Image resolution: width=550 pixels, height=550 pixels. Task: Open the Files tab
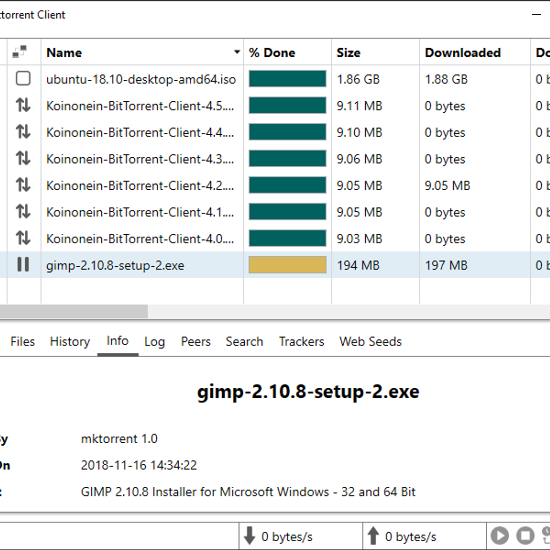click(x=22, y=341)
